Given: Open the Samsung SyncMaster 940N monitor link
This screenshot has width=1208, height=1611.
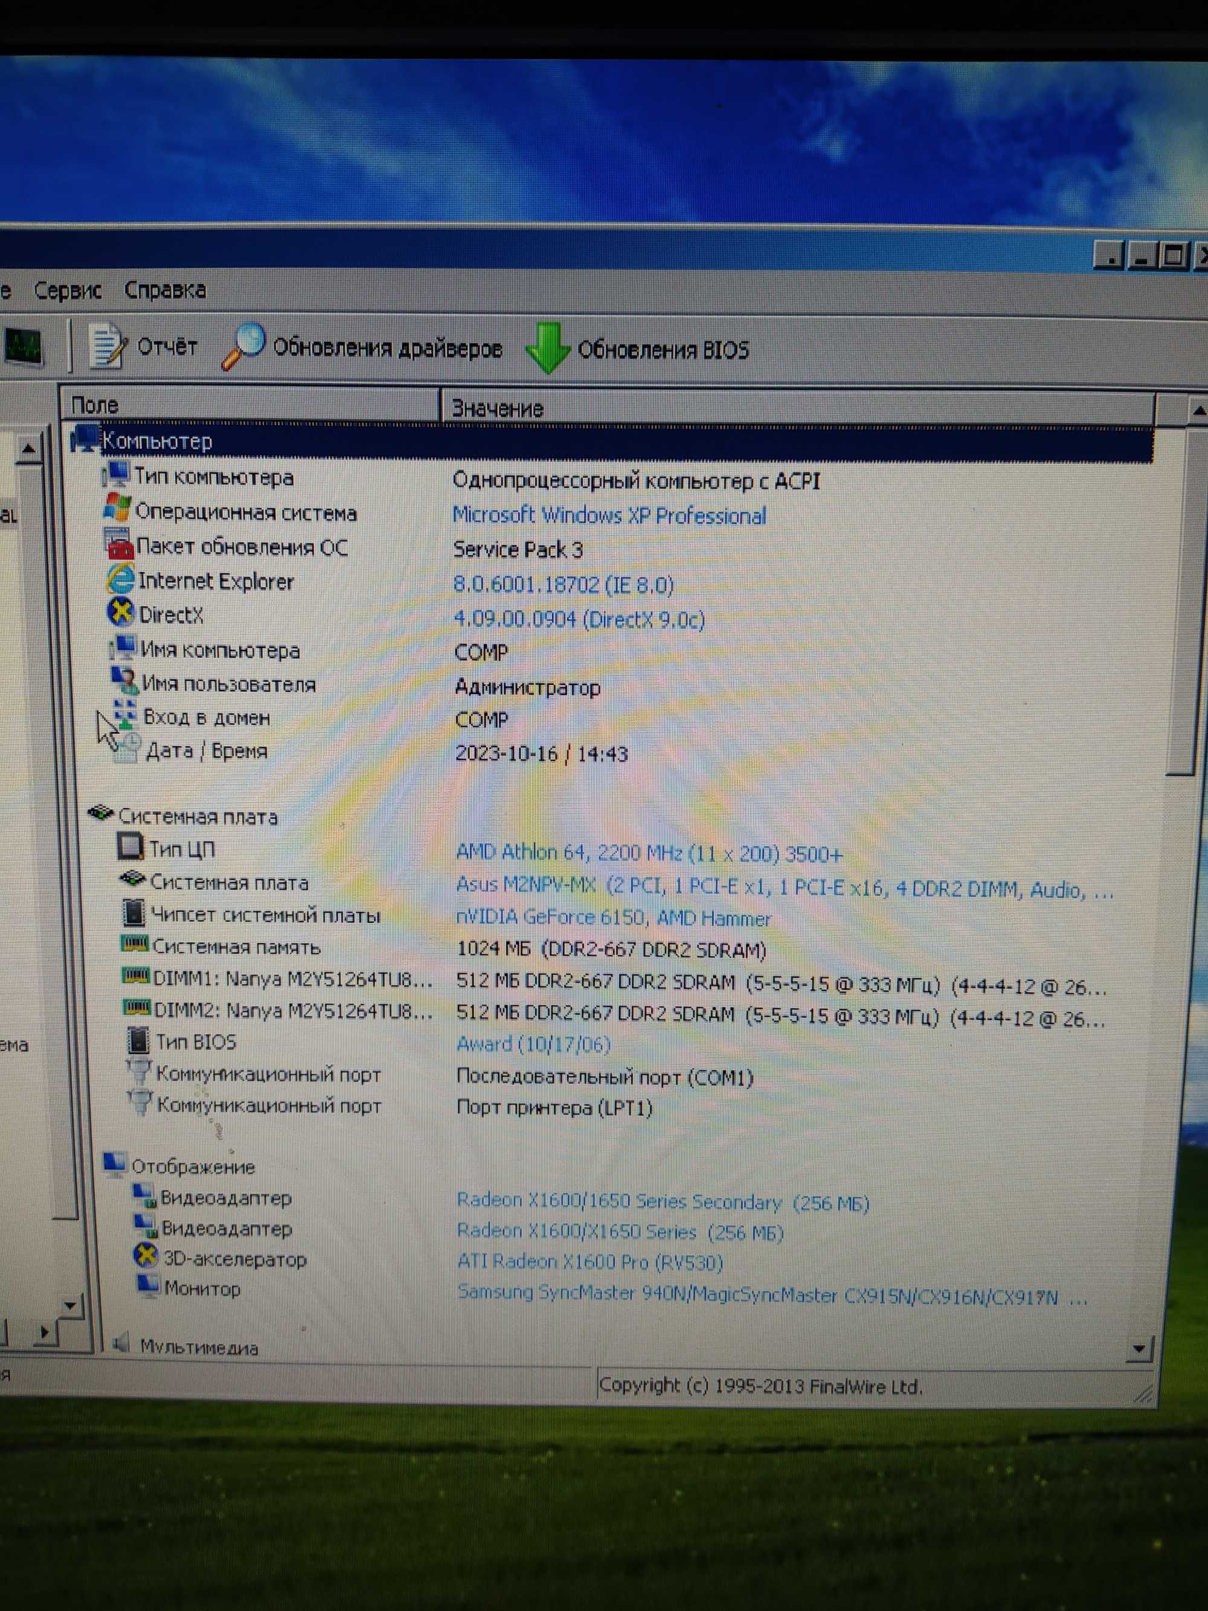Looking at the screenshot, I should click(772, 1295).
